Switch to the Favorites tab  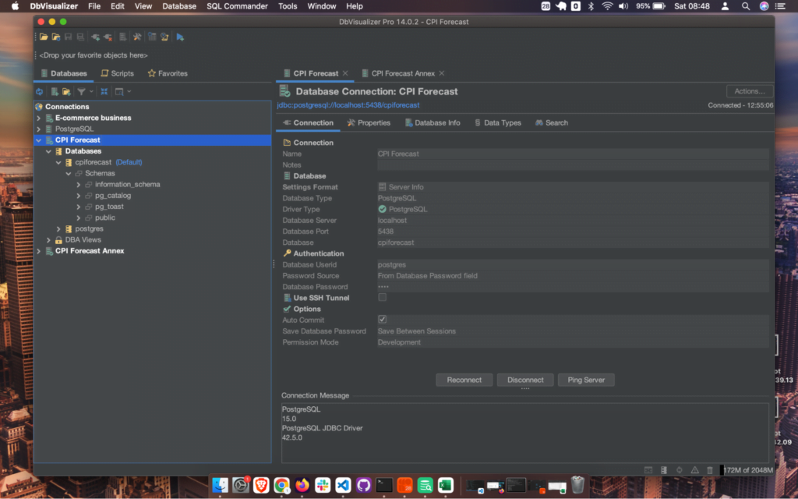point(168,73)
